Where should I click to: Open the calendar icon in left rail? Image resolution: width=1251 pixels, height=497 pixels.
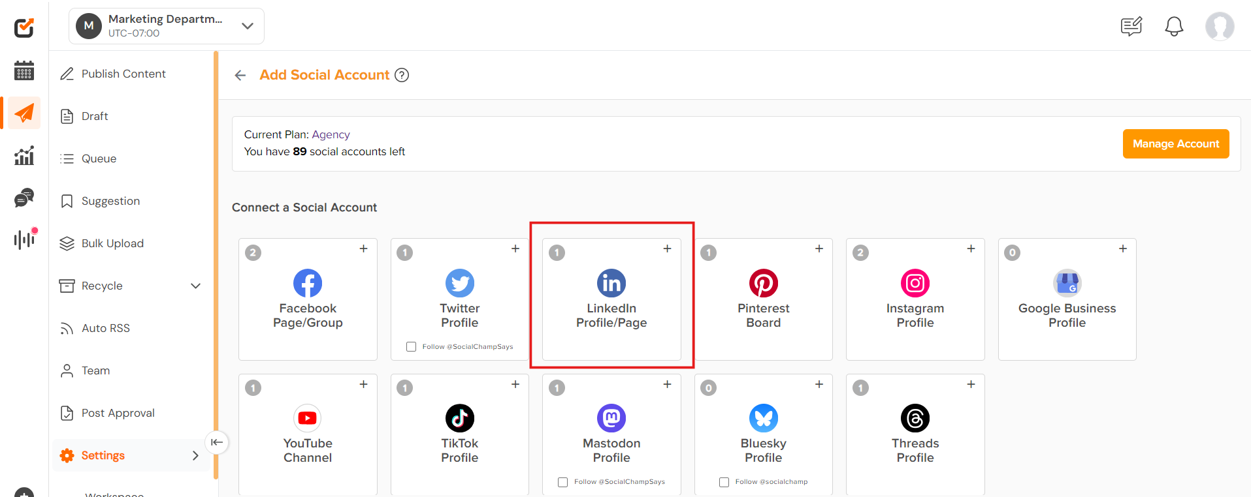(x=24, y=70)
